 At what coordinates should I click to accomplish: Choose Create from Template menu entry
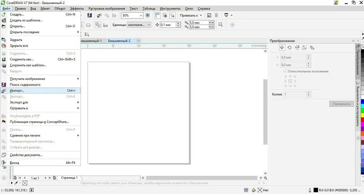click(40, 20)
